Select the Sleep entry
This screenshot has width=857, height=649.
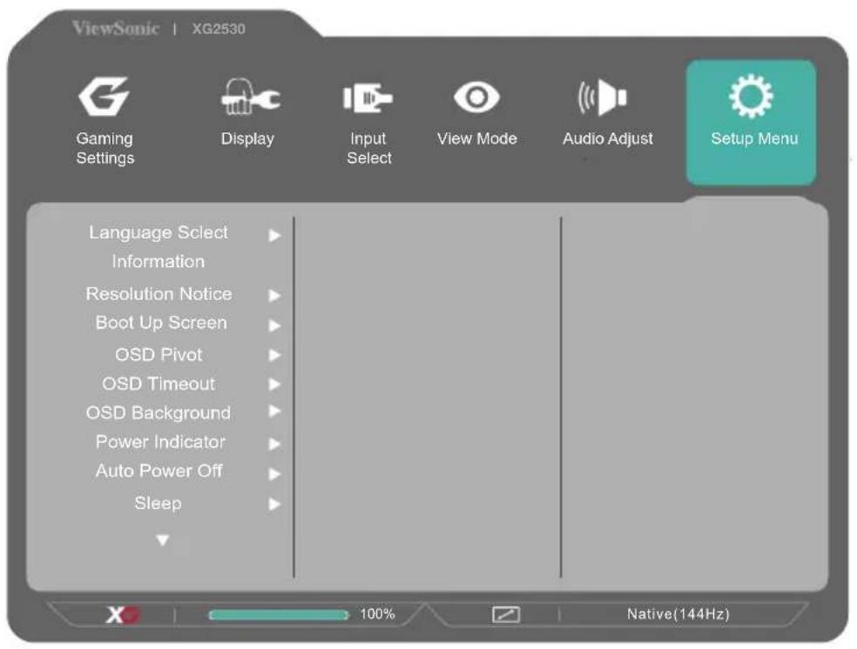158,503
